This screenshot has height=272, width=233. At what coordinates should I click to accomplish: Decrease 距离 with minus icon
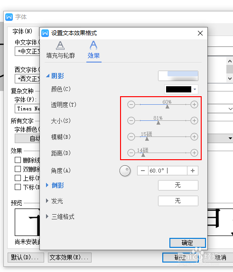[131, 153]
